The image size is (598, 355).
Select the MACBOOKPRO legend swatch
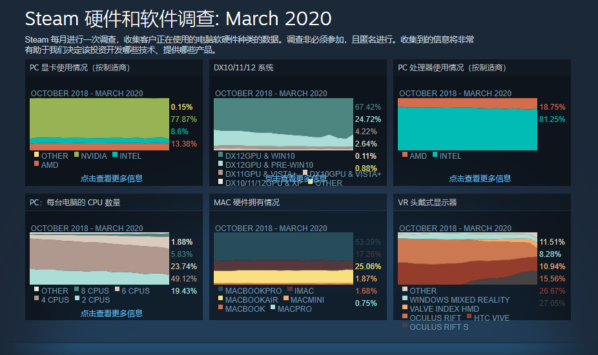coord(220,290)
